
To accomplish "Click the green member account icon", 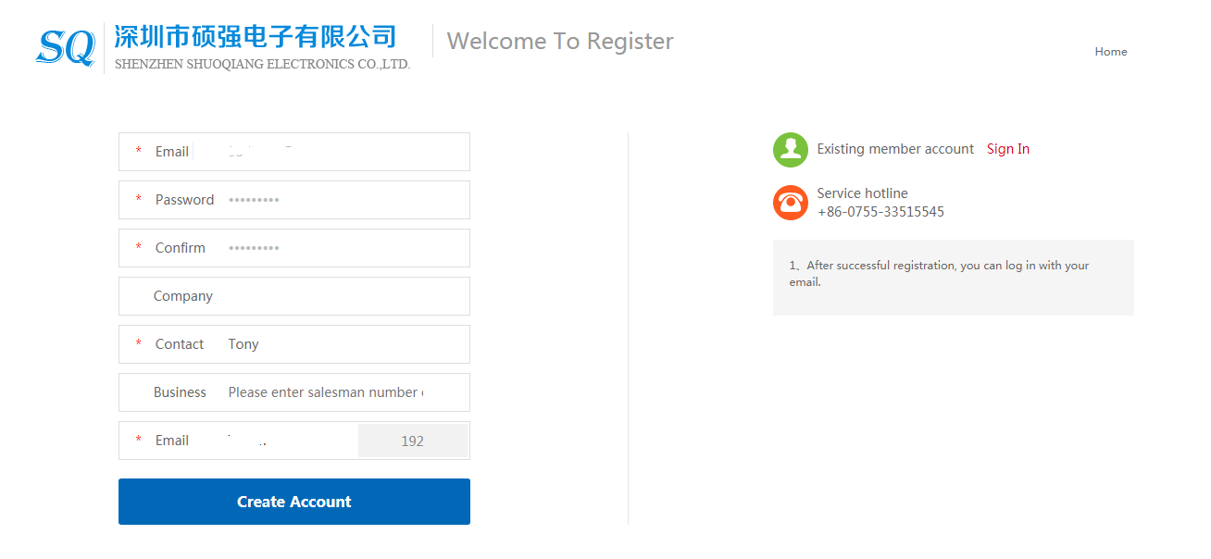I will [791, 150].
